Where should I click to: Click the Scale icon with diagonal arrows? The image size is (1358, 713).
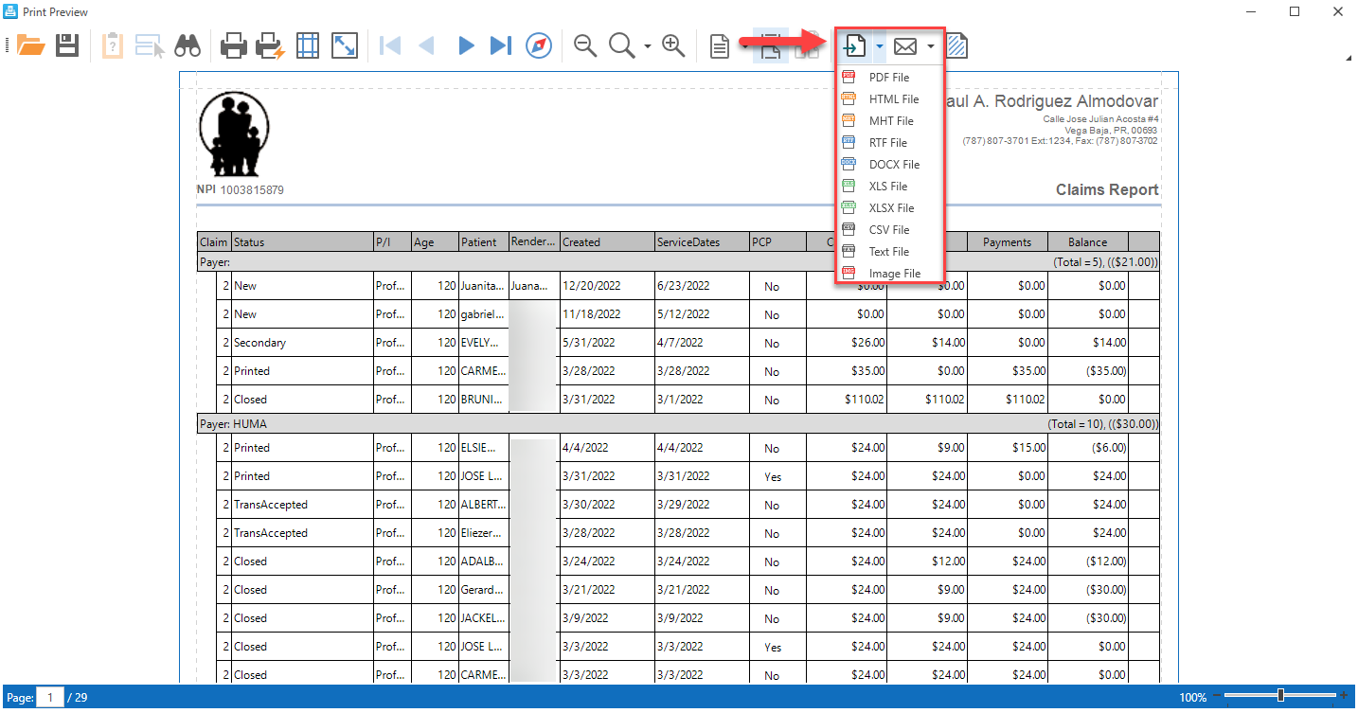(345, 45)
